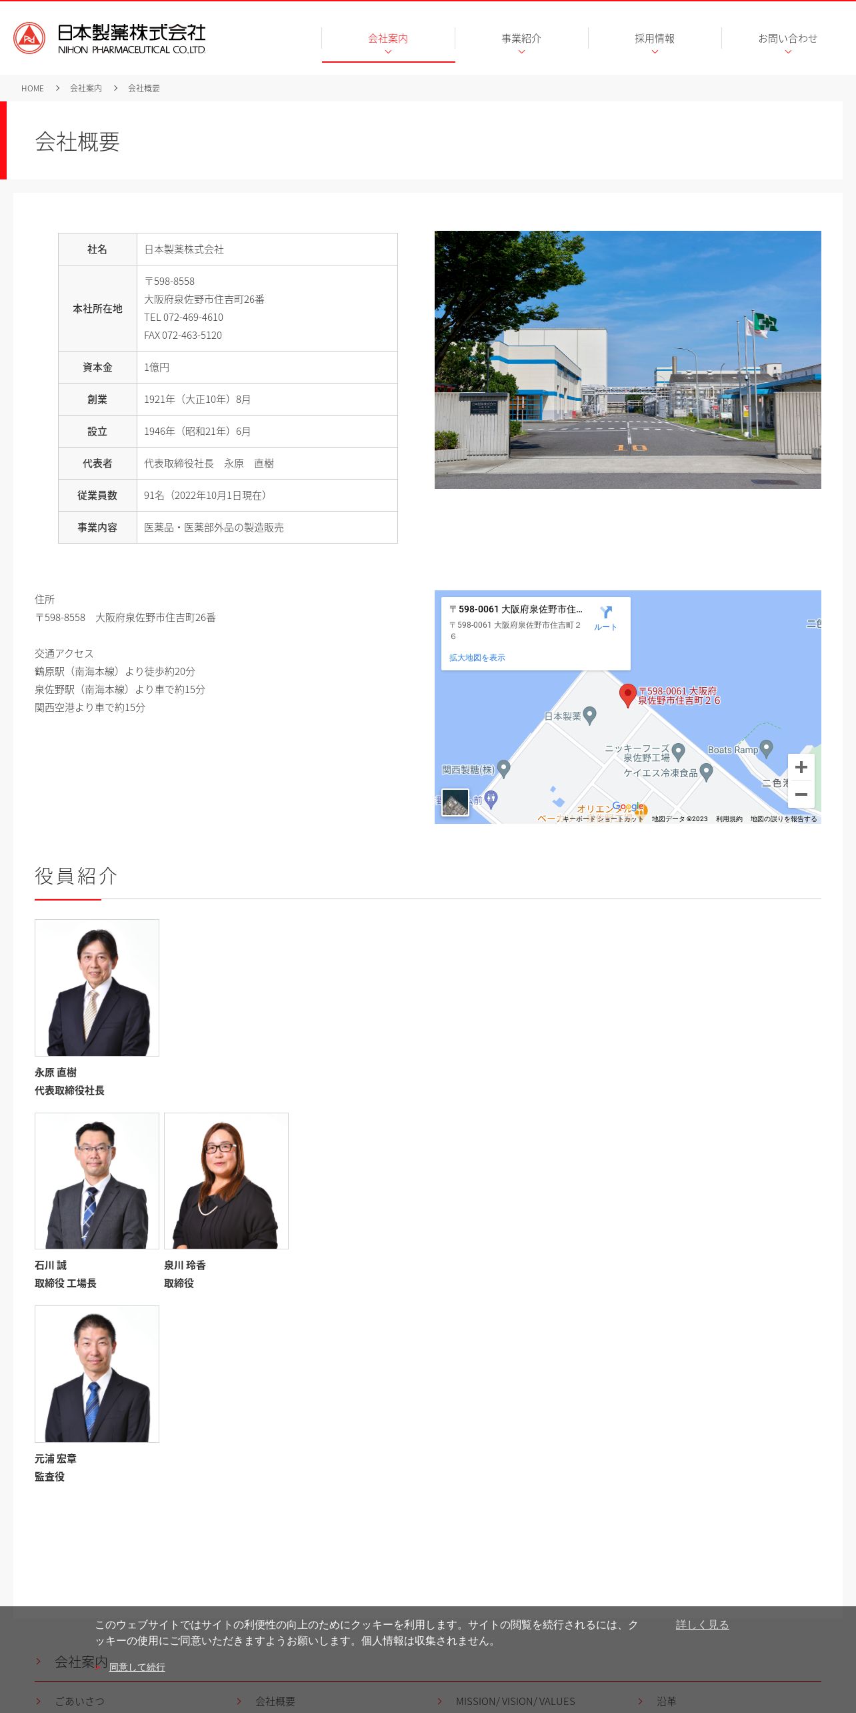
Task: Open MISSION/VISION/VALUES footer link
Action: 515,1701
